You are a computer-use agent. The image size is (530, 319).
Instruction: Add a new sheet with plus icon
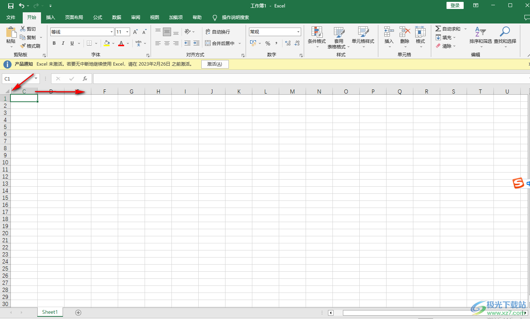(x=78, y=313)
